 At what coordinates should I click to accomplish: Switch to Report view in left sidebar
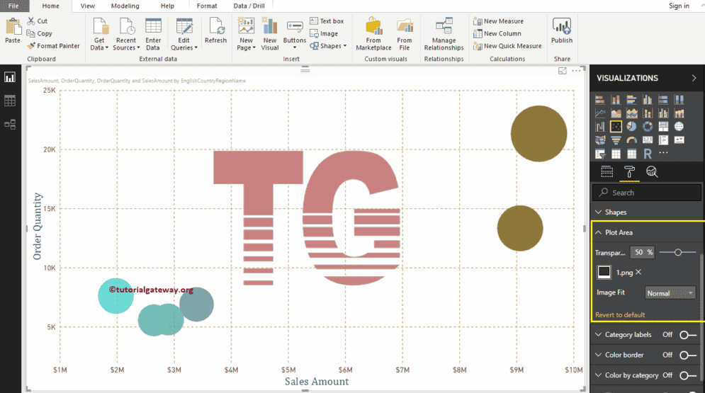(x=10, y=77)
